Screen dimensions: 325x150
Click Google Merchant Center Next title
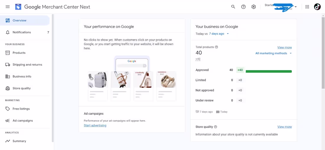click(57, 7)
